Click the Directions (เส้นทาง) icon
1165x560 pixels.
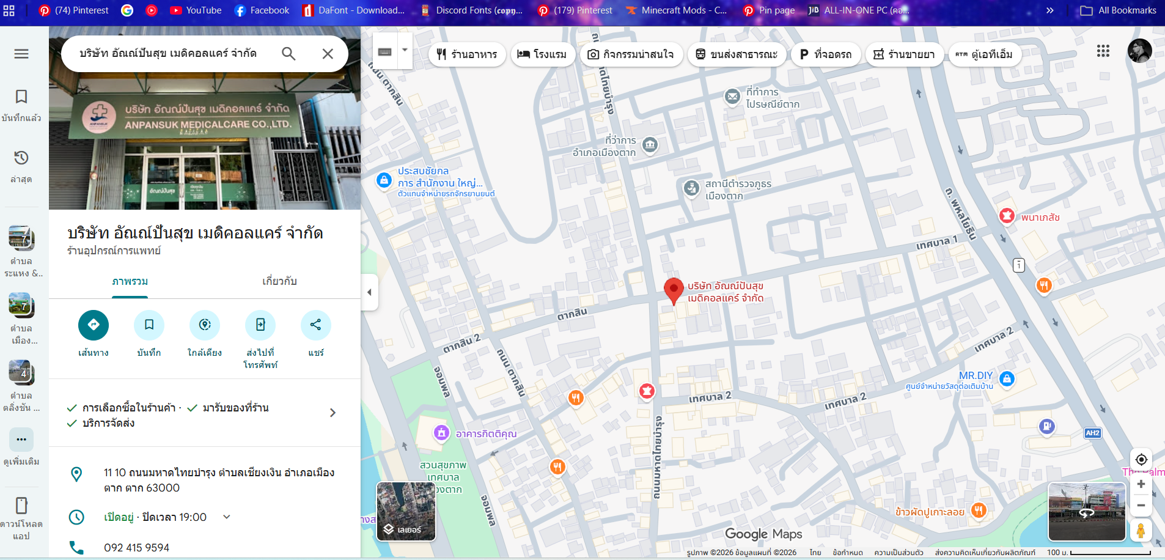94,325
